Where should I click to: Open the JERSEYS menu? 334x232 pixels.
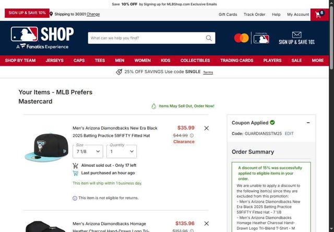click(54, 61)
